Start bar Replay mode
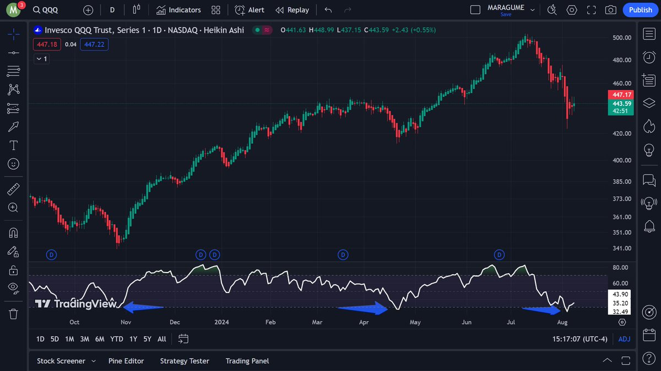Viewport: 661px width, 371px height. pyautogui.click(x=292, y=10)
